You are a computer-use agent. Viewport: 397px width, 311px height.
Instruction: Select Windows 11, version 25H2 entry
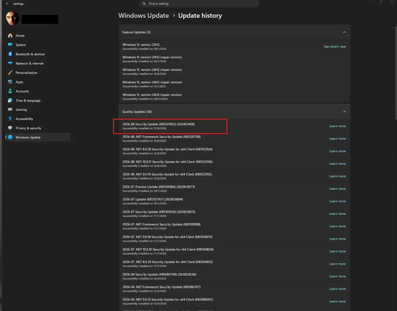tap(234, 47)
